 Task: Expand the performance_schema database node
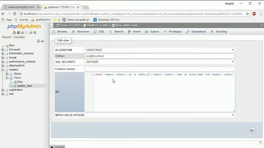[x=2, y=62]
